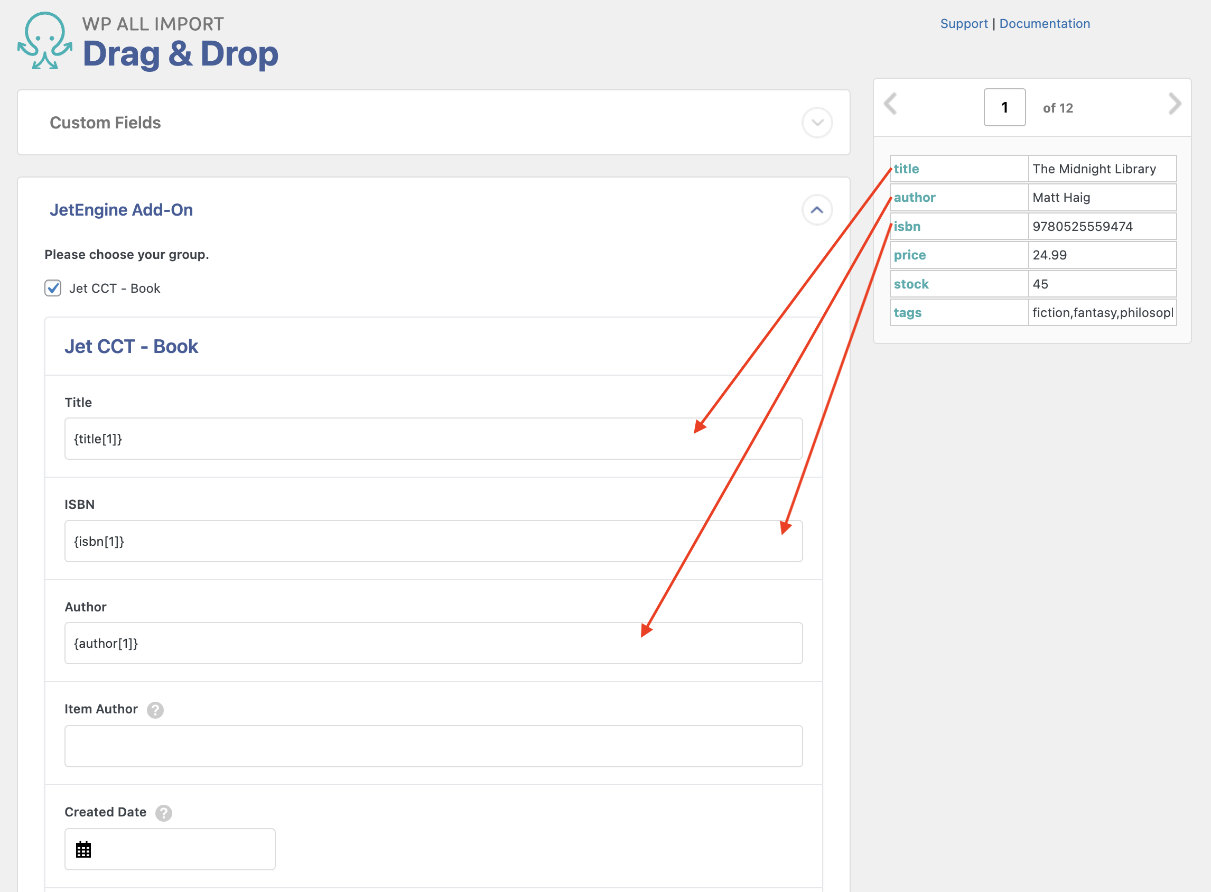
Task: Click the calendar icon in Created Date
Action: click(83, 849)
